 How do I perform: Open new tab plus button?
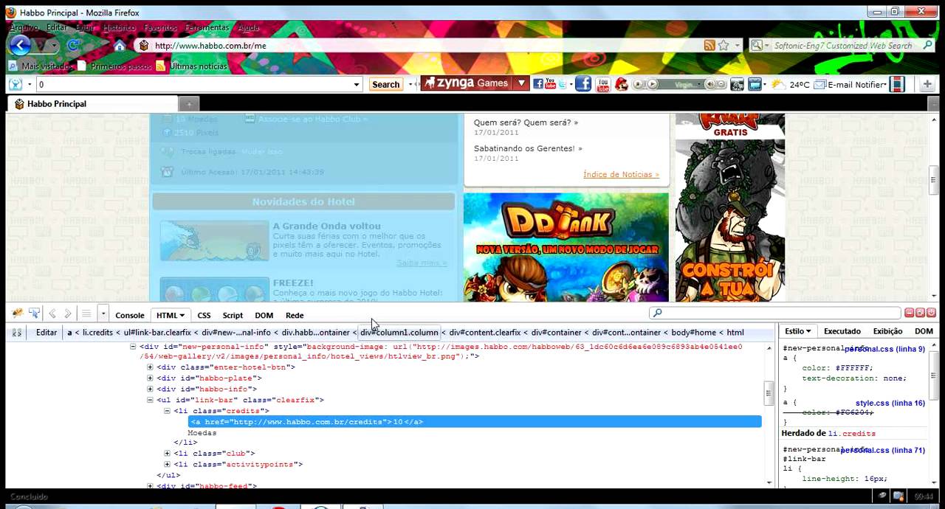(189, 104)
